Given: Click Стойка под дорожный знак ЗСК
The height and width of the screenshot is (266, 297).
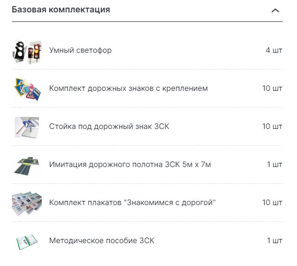Looking at the screenshot, I should 109,126.
